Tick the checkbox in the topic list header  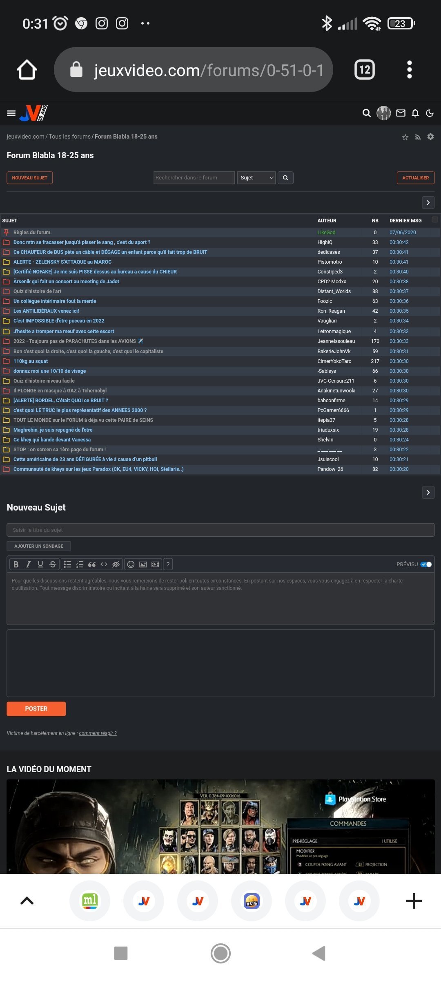[x=435, y=220]
